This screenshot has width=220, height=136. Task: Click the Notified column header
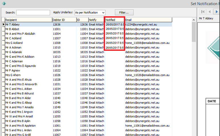(x=114, y=20)
